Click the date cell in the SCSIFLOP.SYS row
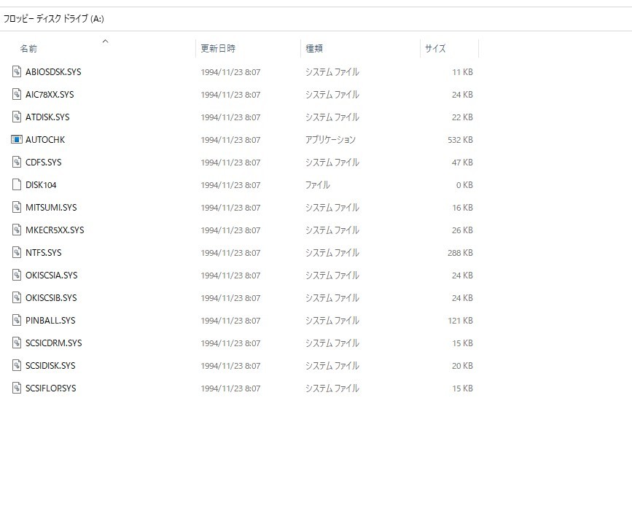The height and width of the screenshot is (508, 632). click(x=230, y=388)
